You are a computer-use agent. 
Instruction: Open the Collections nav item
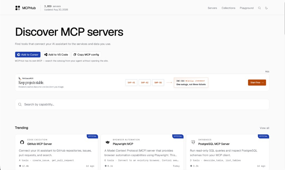[228, 8]
